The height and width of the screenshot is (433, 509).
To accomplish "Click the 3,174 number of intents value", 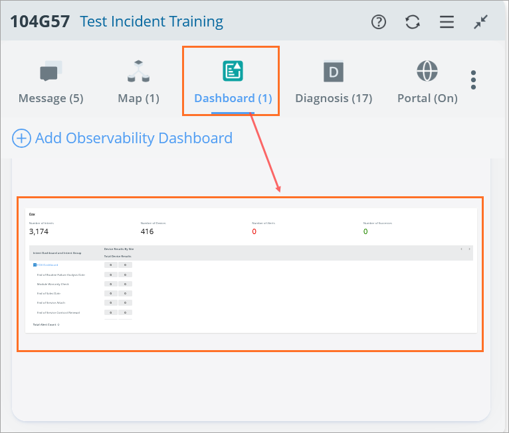I will coord(39,231).
